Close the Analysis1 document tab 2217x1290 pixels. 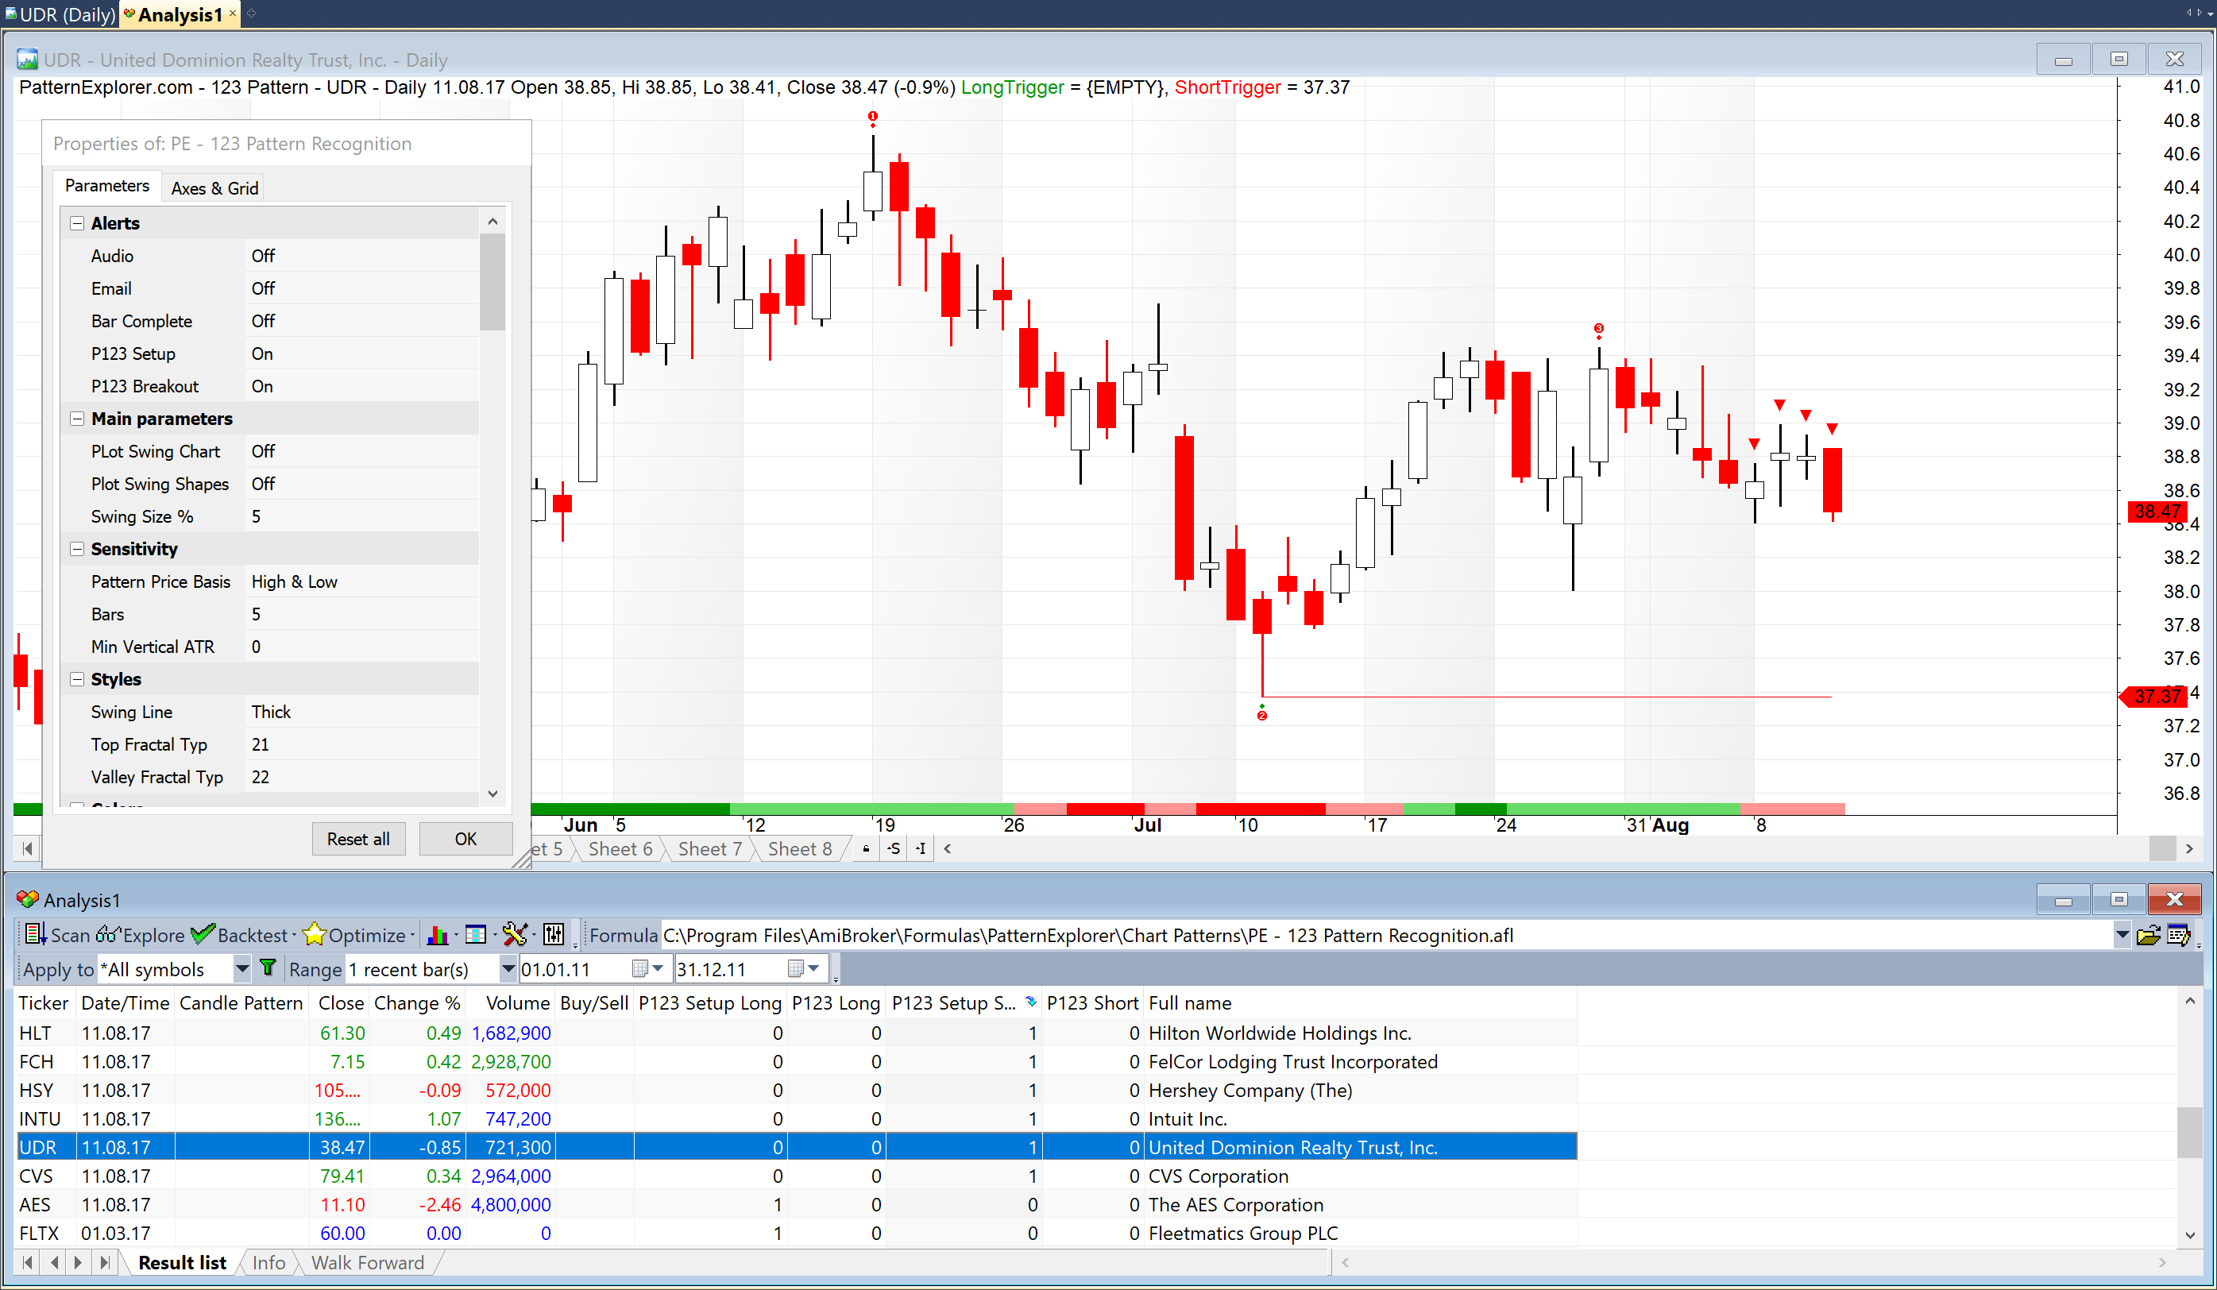[x=232, y=14]
